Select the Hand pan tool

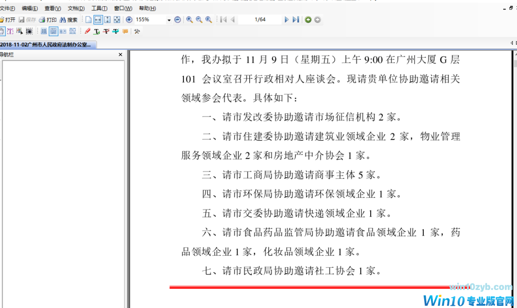point(4,31)
